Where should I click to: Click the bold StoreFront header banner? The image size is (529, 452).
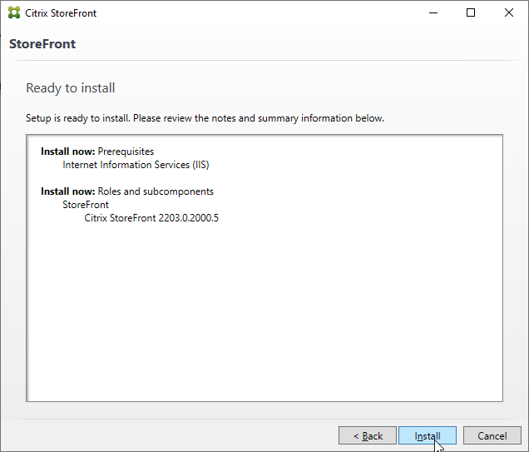pos(42,44)
